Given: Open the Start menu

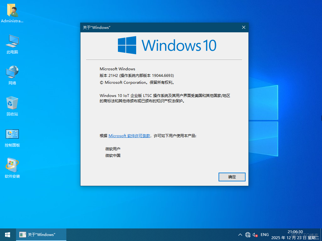Looking at the screenshot, I should (x=7, y=234).
